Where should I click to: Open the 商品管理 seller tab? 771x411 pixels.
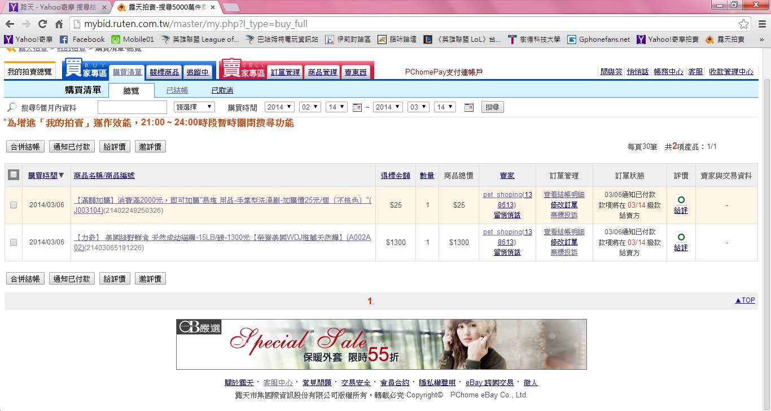tap(322, 72)
